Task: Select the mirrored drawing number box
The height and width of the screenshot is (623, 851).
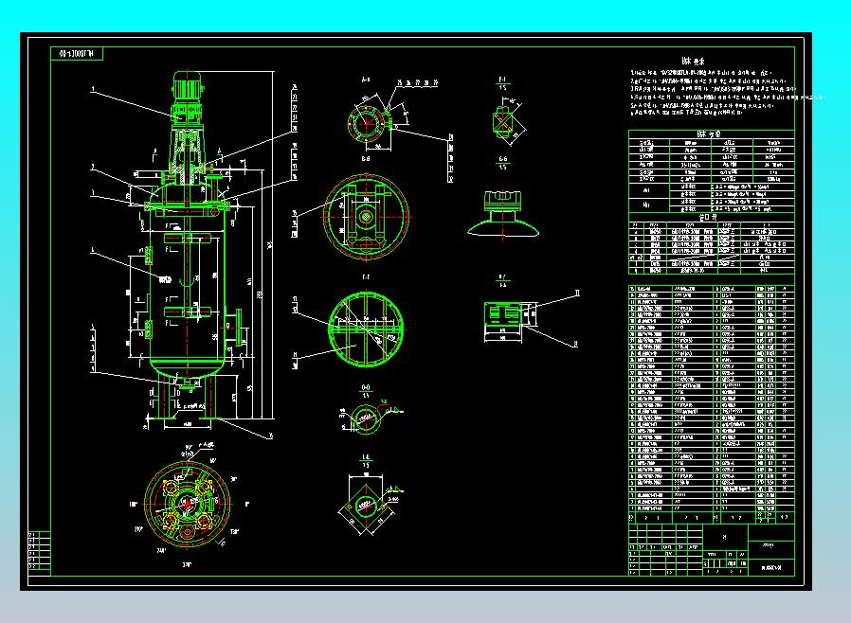Action: [x=77, y=54]
